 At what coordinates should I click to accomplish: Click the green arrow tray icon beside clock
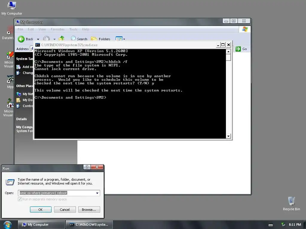(283, 225)
